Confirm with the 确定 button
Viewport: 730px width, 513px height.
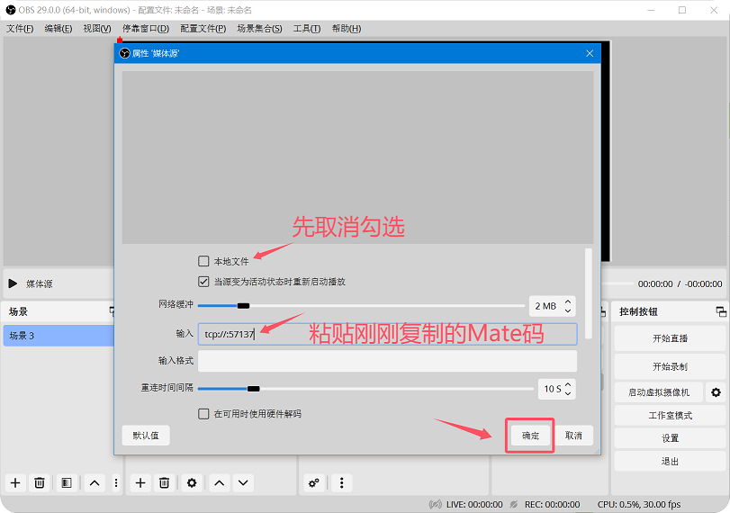click(x=530, y=436)
